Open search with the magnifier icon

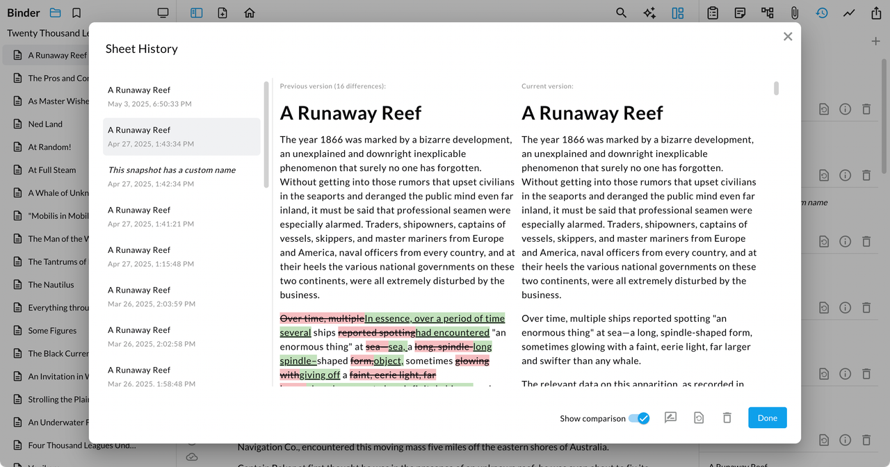621,13
